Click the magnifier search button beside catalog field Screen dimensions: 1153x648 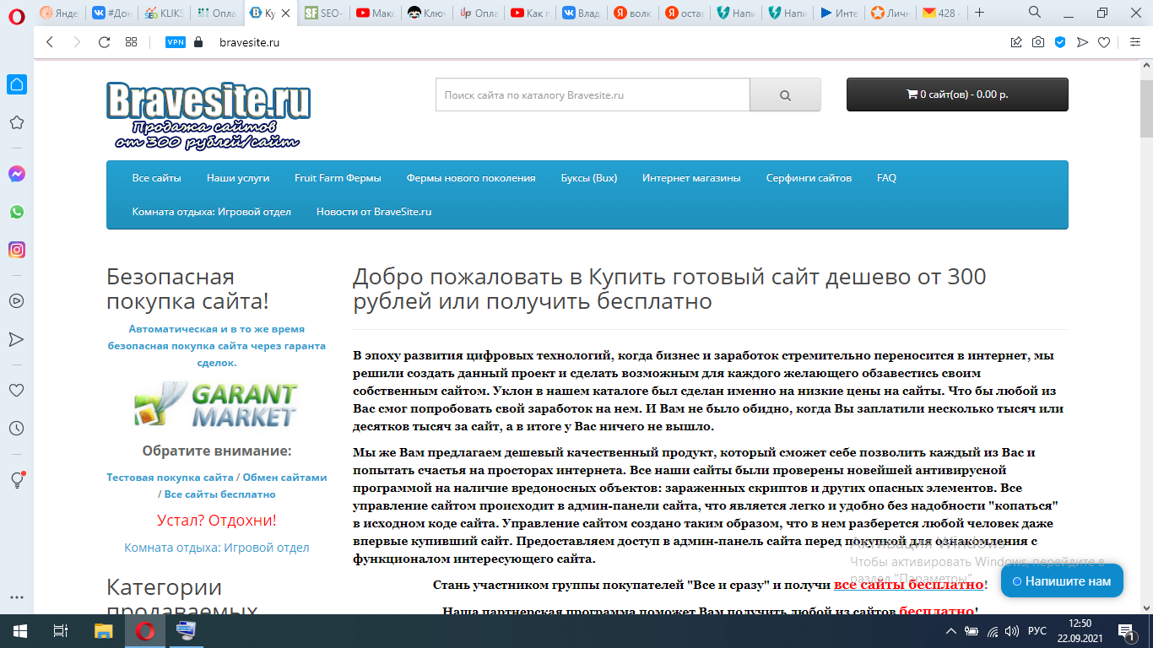[785, 95]
